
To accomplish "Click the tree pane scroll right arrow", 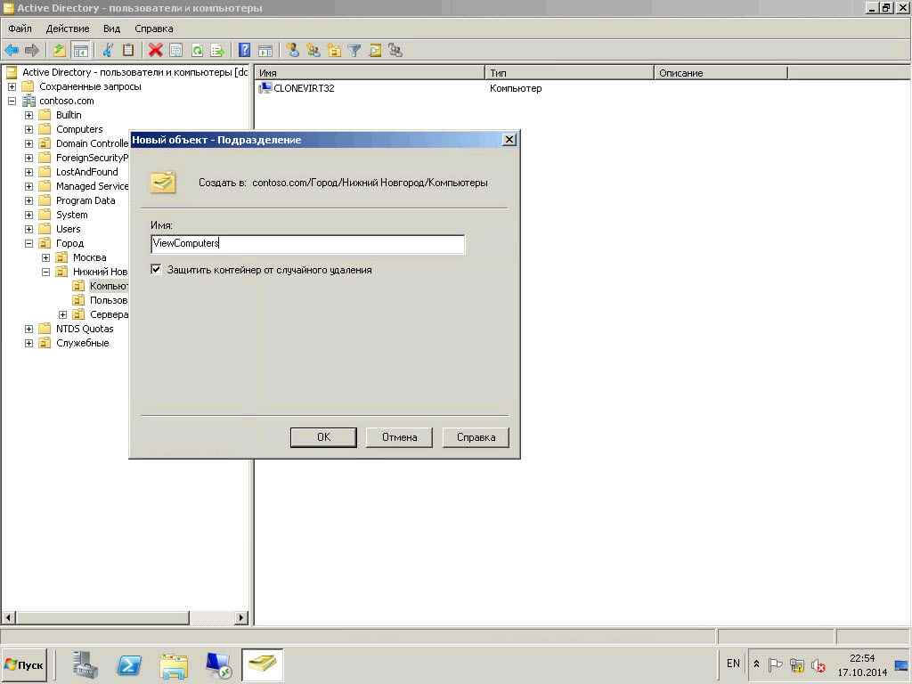I will click(241, 618).
